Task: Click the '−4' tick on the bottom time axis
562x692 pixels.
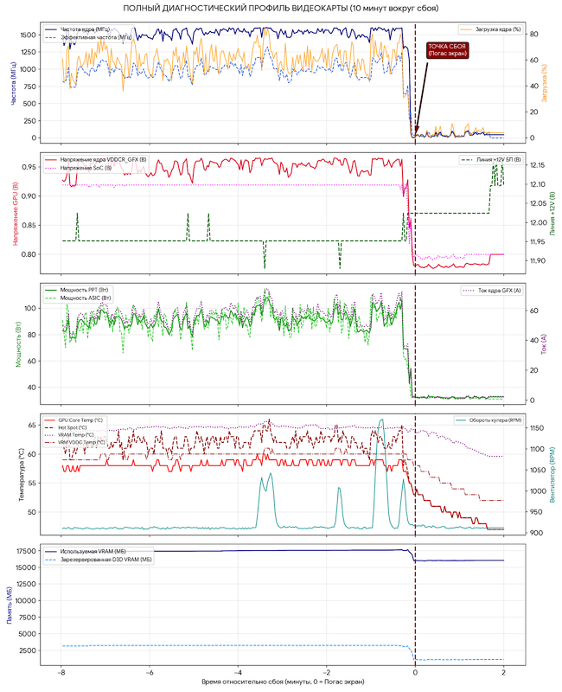Action: tap(239, 673)
